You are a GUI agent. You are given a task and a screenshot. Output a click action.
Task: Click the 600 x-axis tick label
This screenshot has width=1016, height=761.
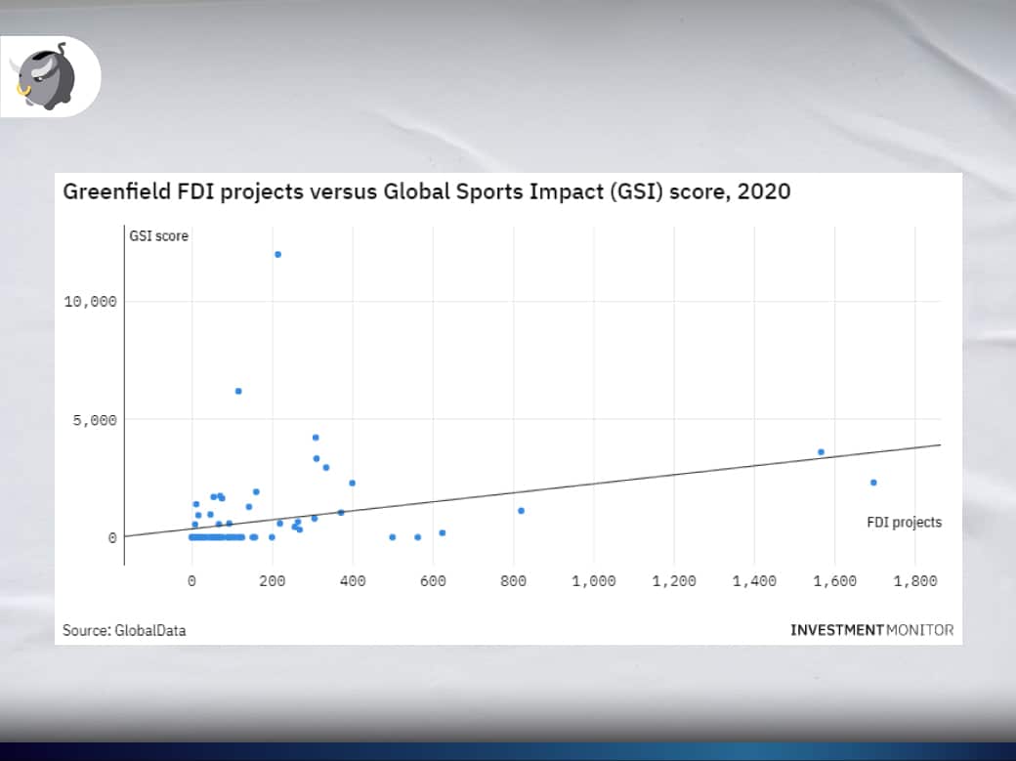[433, 581]
